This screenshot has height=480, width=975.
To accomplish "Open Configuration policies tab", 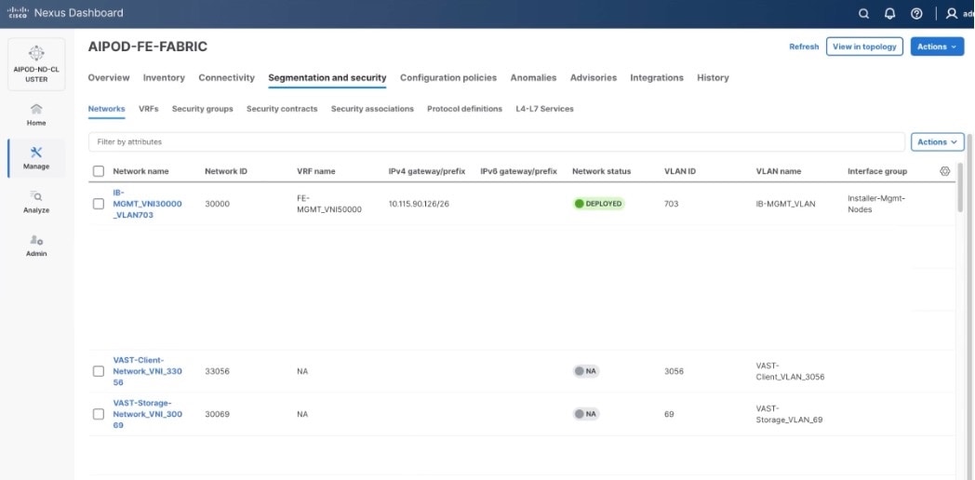I will coord(448,78).
